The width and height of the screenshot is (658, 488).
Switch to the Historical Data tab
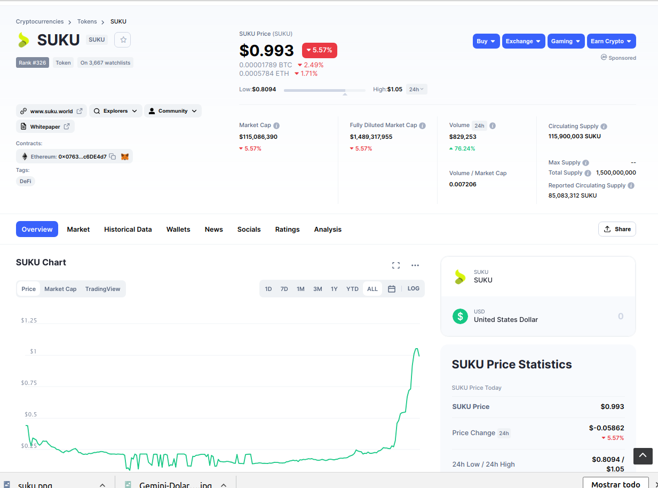[x=128, y=229]
